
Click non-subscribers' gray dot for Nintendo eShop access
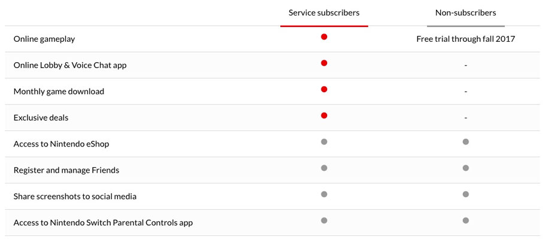point(466,142)
